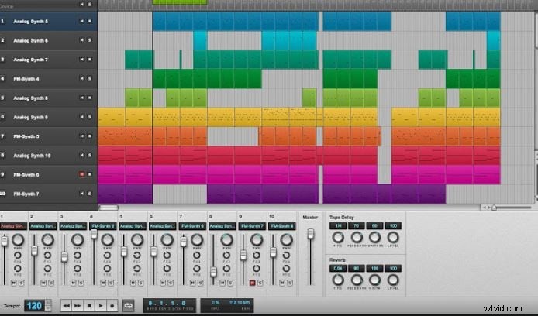
Task: Click the timeline zoom slider handle
Action: coord(495,208)
